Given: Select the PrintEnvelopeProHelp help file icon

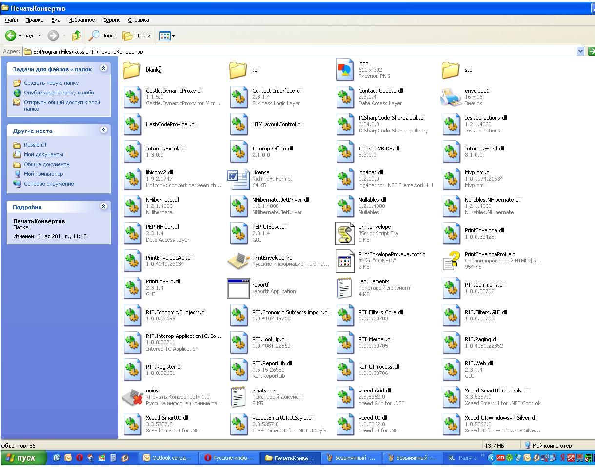Looking at the screenshot, I should point(451,261).
